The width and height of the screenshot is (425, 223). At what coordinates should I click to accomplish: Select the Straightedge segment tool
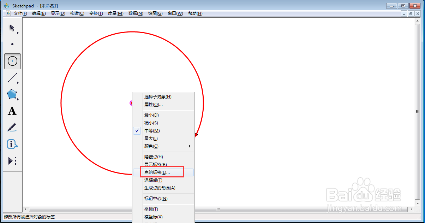(x=12, y=78)
